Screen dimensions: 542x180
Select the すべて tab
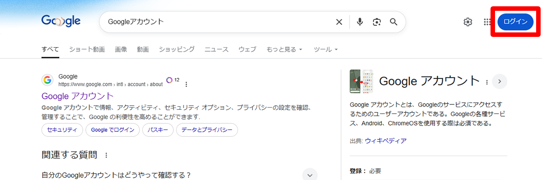[x=50, y=49]
